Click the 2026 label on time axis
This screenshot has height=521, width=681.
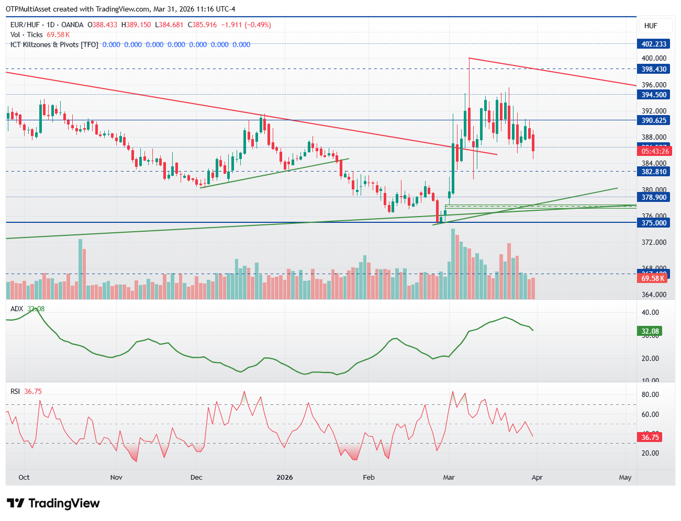pos(285,477)
